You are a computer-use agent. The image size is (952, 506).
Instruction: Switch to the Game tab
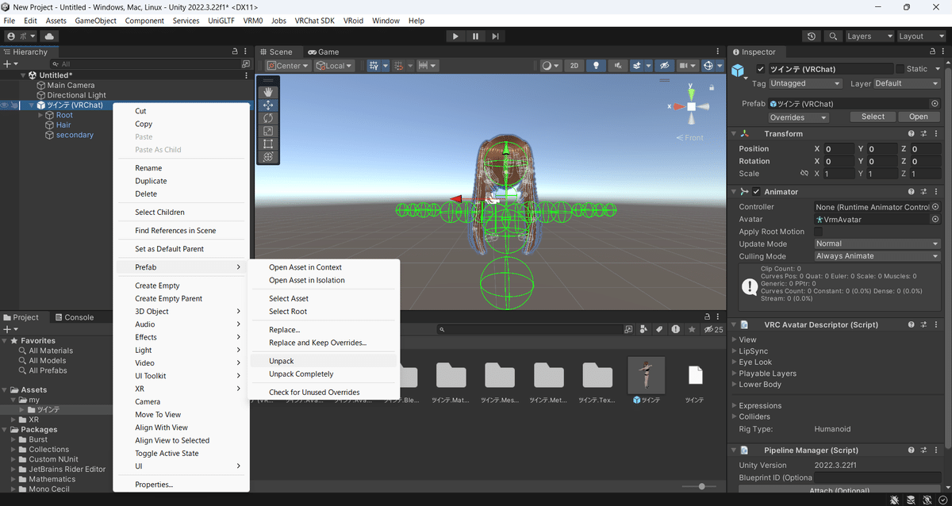323,52
